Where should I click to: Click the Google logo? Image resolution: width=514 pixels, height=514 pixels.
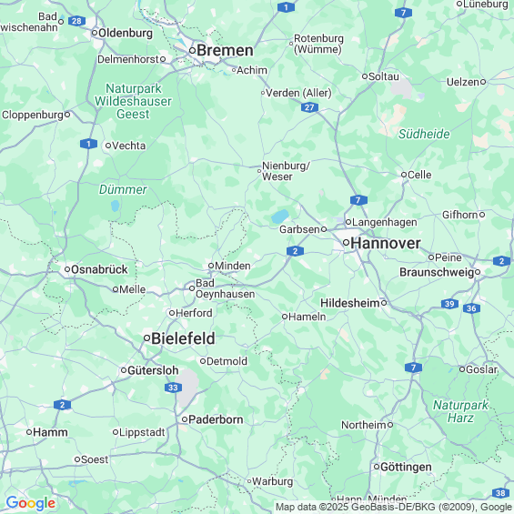point(31,503)
